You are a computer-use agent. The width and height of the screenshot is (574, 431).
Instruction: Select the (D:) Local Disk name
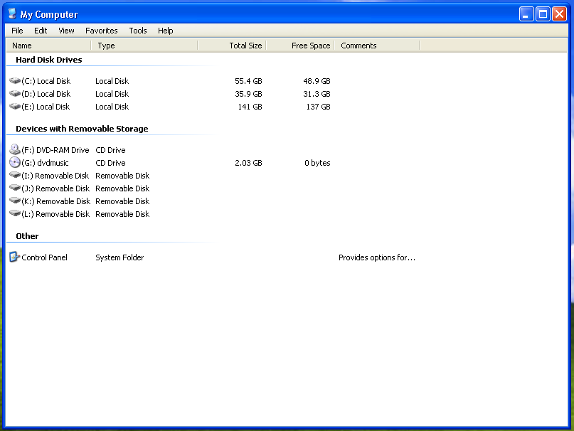46,94
